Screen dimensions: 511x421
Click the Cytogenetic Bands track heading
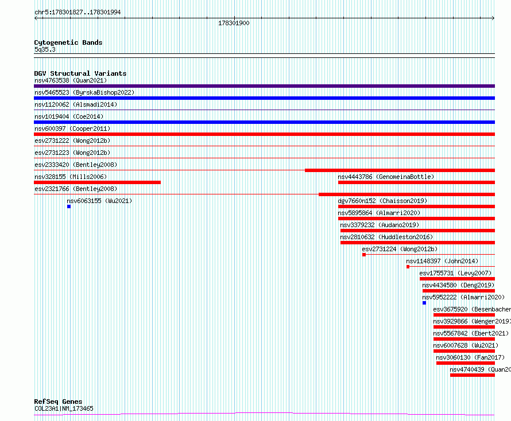click(68, 42)
